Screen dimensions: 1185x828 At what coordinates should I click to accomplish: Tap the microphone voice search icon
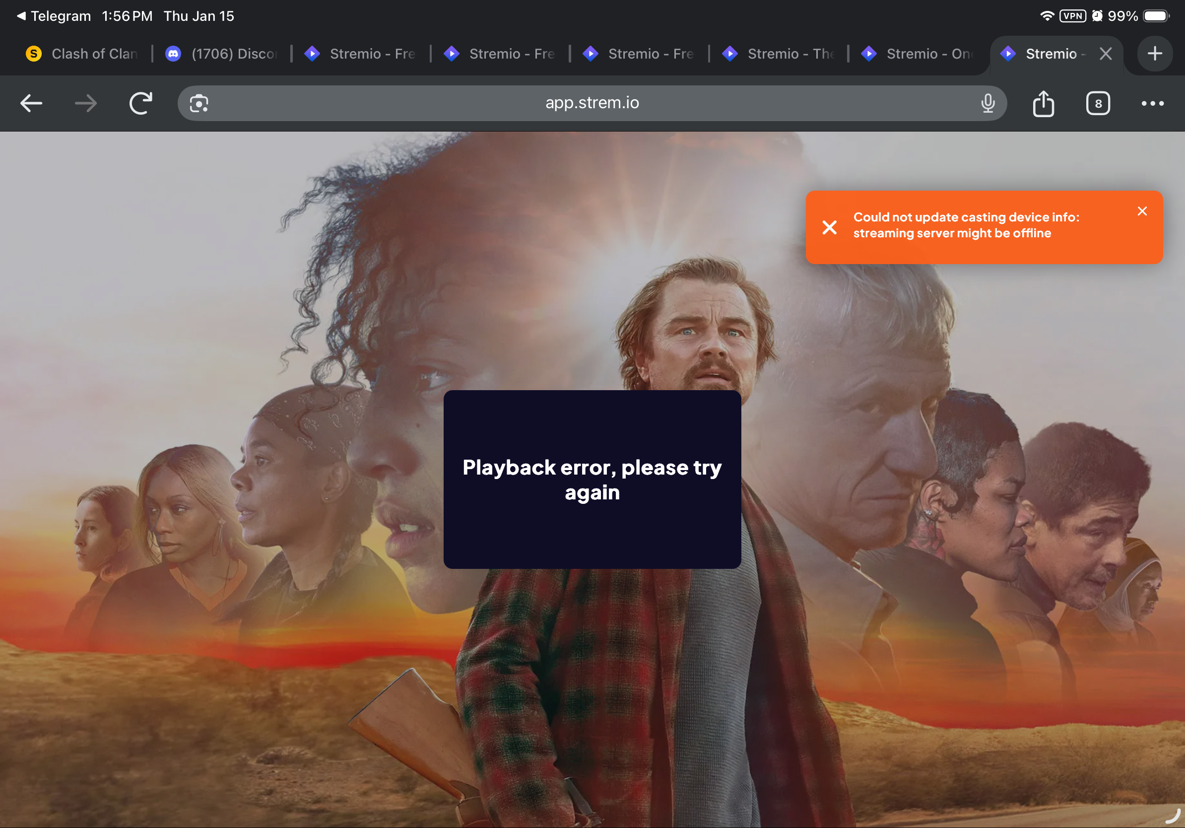pyautogui.click(x=987, y=103)
